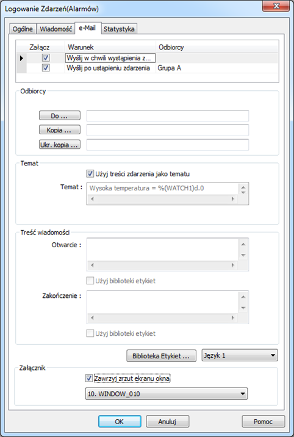Screen dimensions: 294x437
Task: Open help with Pomoc button
Action: click(x=263, y=421)
